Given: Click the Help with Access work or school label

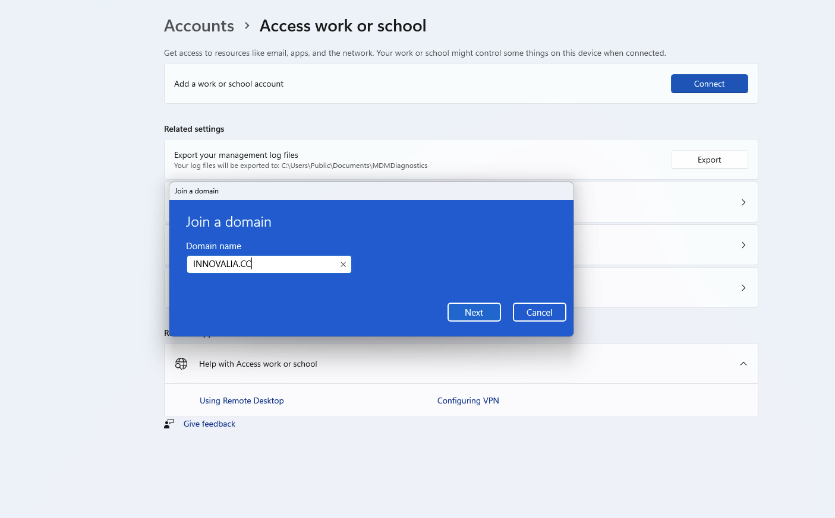Looking at the screenshot, I should 258,364.
